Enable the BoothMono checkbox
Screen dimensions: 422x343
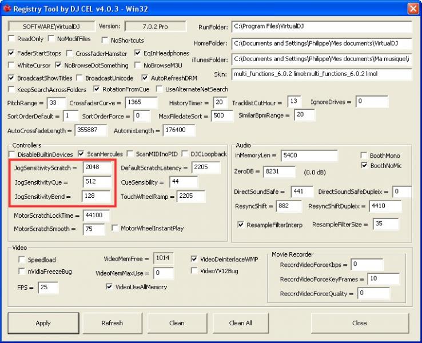(364, 155)
